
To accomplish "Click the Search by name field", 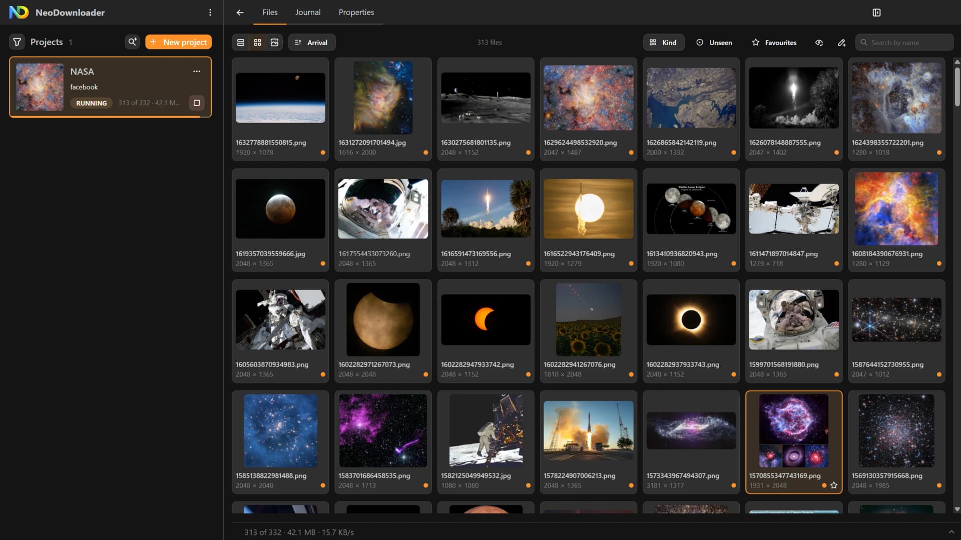I will [x=904, y=43].
